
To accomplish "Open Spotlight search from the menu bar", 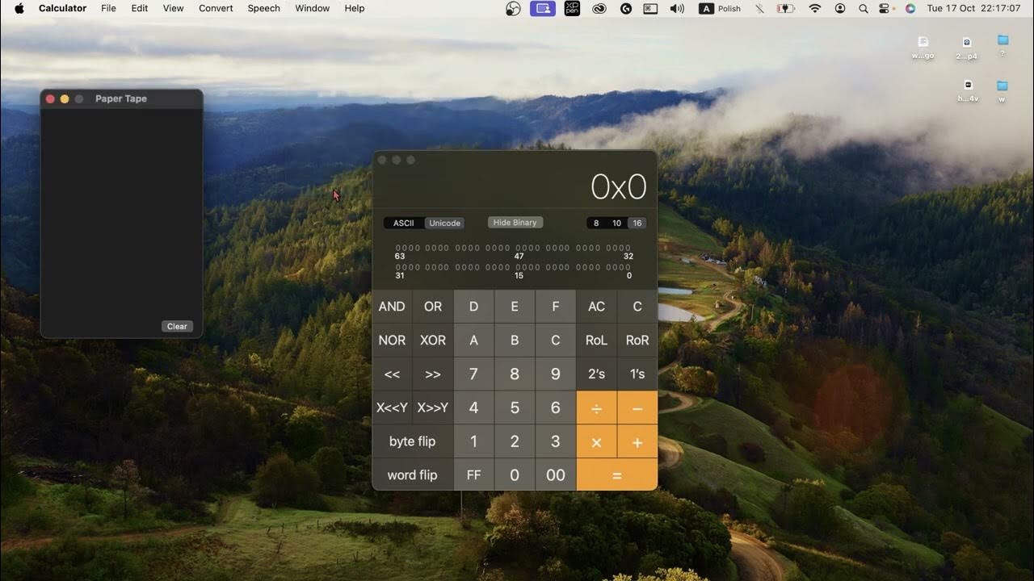I will click(864, 8).
